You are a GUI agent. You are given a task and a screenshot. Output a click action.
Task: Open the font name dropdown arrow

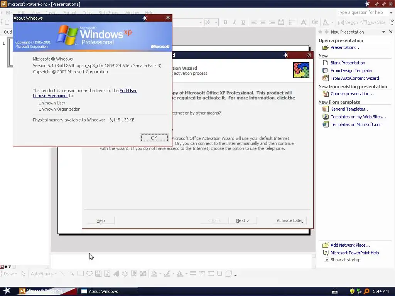click(x=201, y=22)
